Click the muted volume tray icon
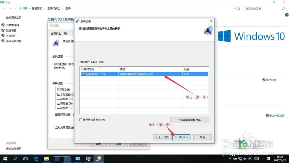This screenshot has width=289, height=163. coord(245,159)
